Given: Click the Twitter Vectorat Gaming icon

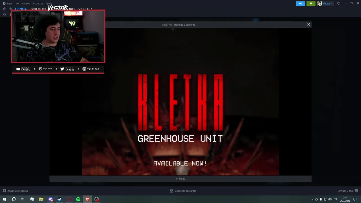Looking at the screenshot, I should 62,69.
